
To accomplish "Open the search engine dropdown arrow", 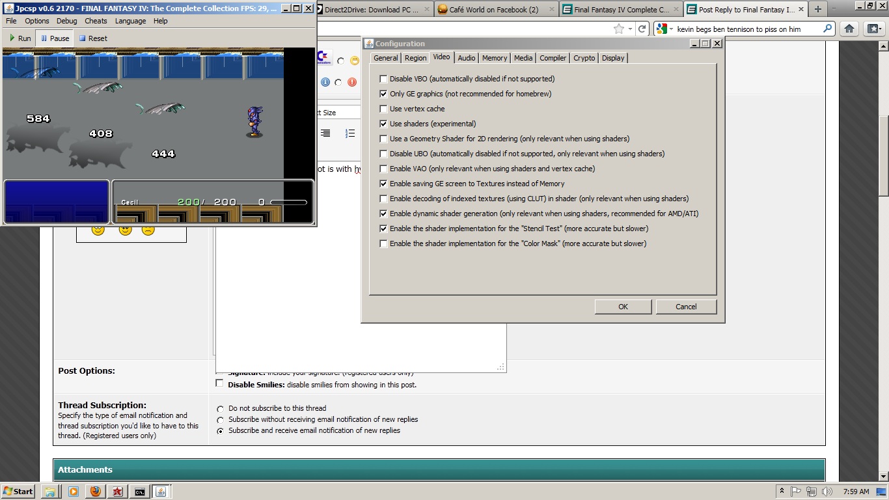I will click(671, 29).
